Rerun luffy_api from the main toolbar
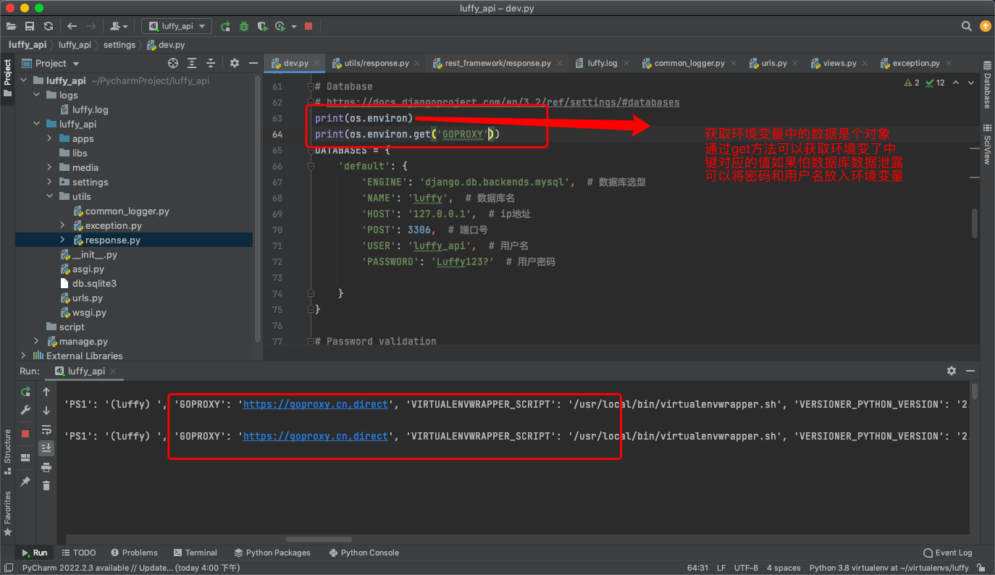This screenshot has height=575, width=995. point(226,26)
